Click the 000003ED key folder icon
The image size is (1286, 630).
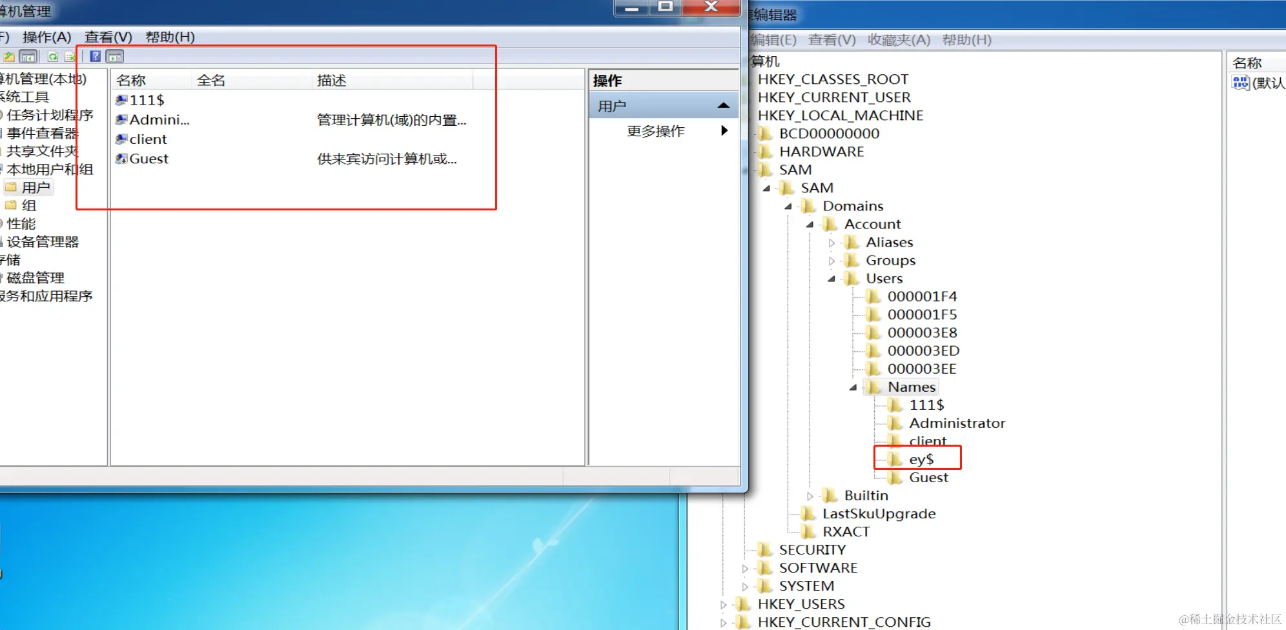tap(873, 351)
